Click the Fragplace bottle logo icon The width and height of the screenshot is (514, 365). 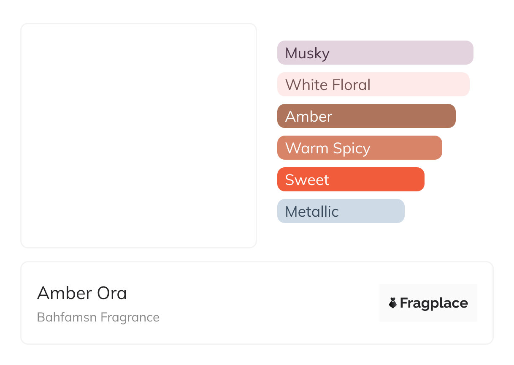393,303
